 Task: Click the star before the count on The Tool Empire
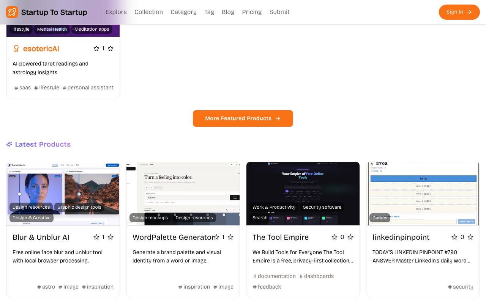[335, 237]
